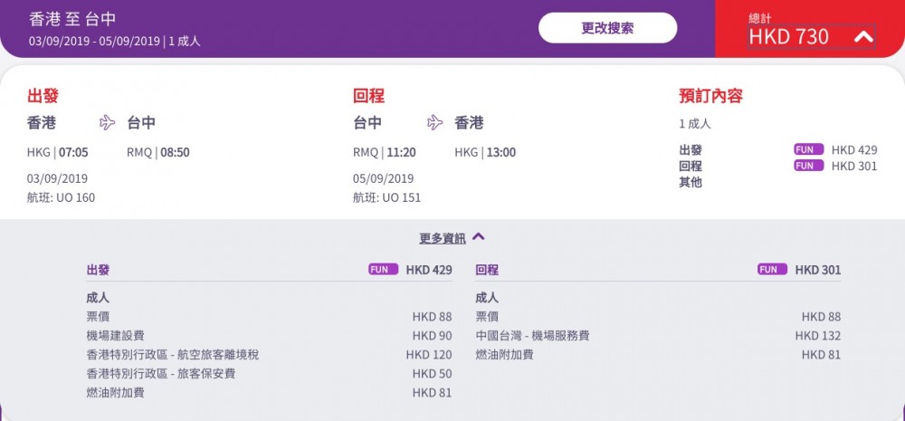Click the FUN badge in the 出發 fare breakdown header
Viewport: 905px width, 421px height.
[x=383, y=269]
